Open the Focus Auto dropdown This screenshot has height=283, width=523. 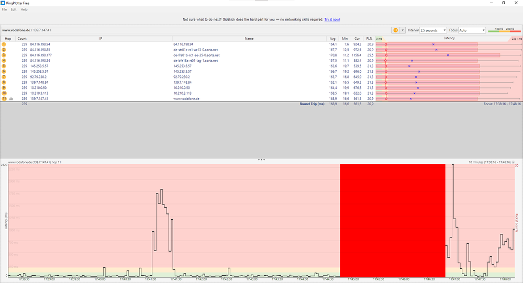coord(472,30)
